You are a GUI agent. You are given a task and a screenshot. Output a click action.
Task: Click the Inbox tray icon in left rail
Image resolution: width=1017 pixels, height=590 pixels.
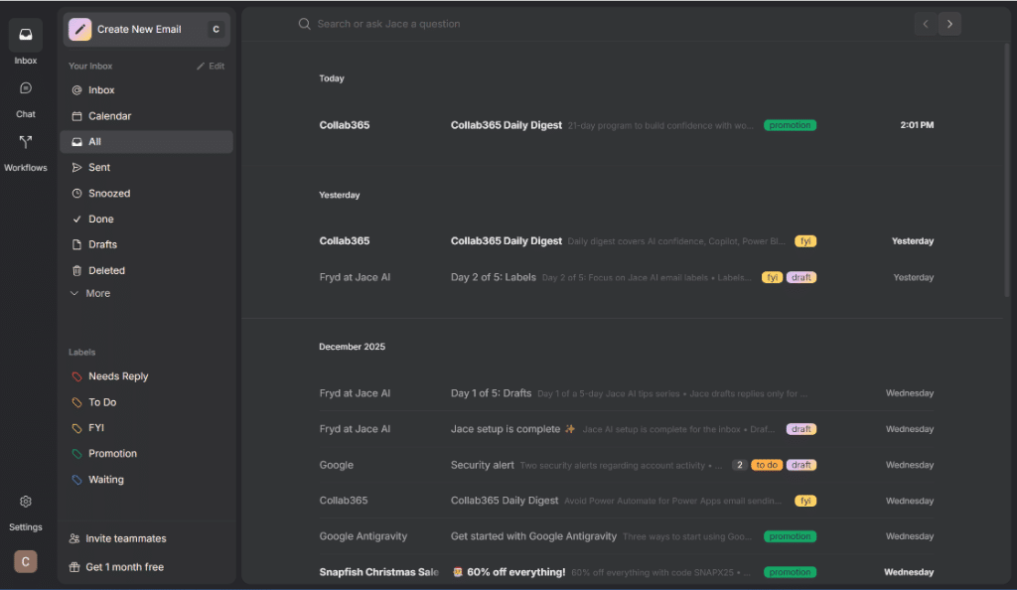tap(26, 36)
